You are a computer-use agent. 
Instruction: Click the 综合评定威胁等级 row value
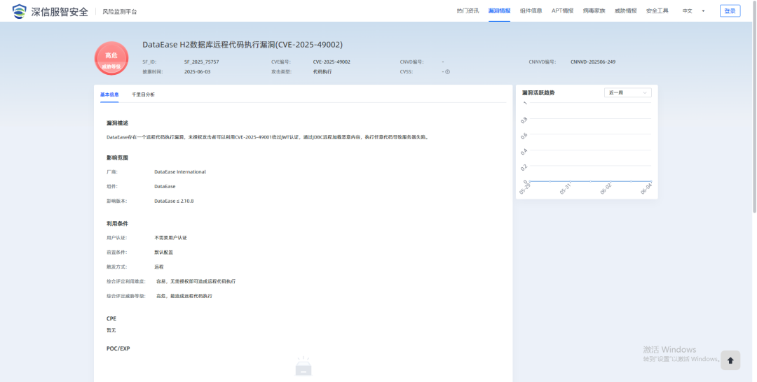184,296
